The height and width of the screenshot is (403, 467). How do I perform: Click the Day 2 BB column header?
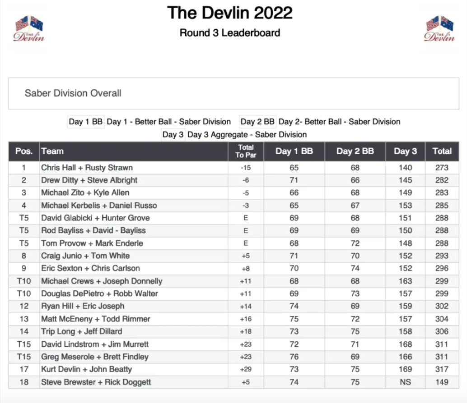pos(355,151)
